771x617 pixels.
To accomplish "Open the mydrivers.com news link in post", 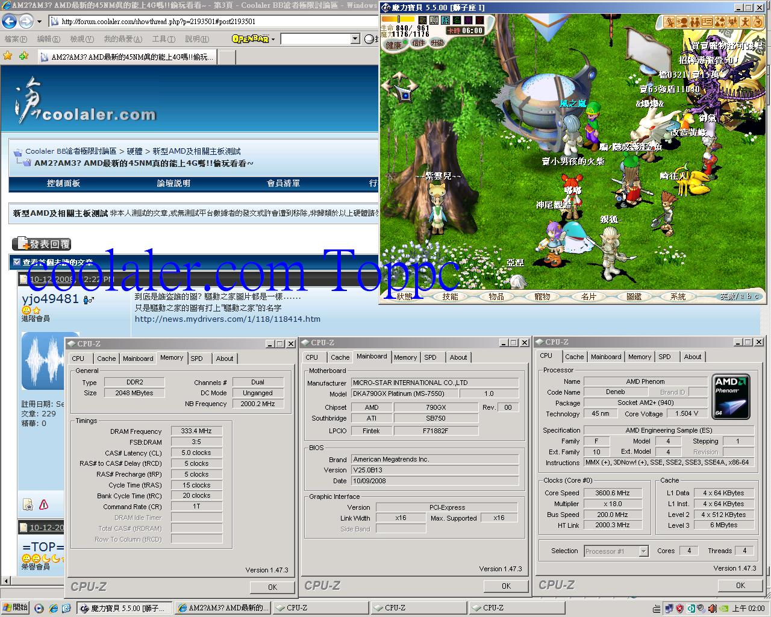I will pyautogui.click(x=228, y=319).
